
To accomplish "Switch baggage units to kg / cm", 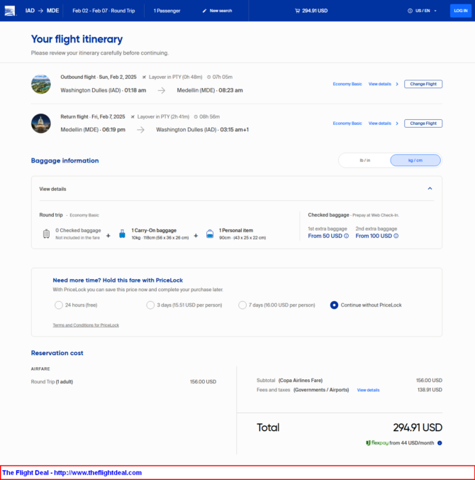I will (x=415, y=160).
